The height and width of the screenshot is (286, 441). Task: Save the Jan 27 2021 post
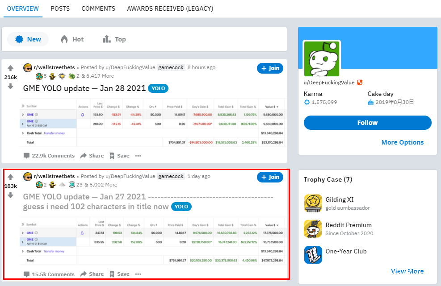pos(119,274)
